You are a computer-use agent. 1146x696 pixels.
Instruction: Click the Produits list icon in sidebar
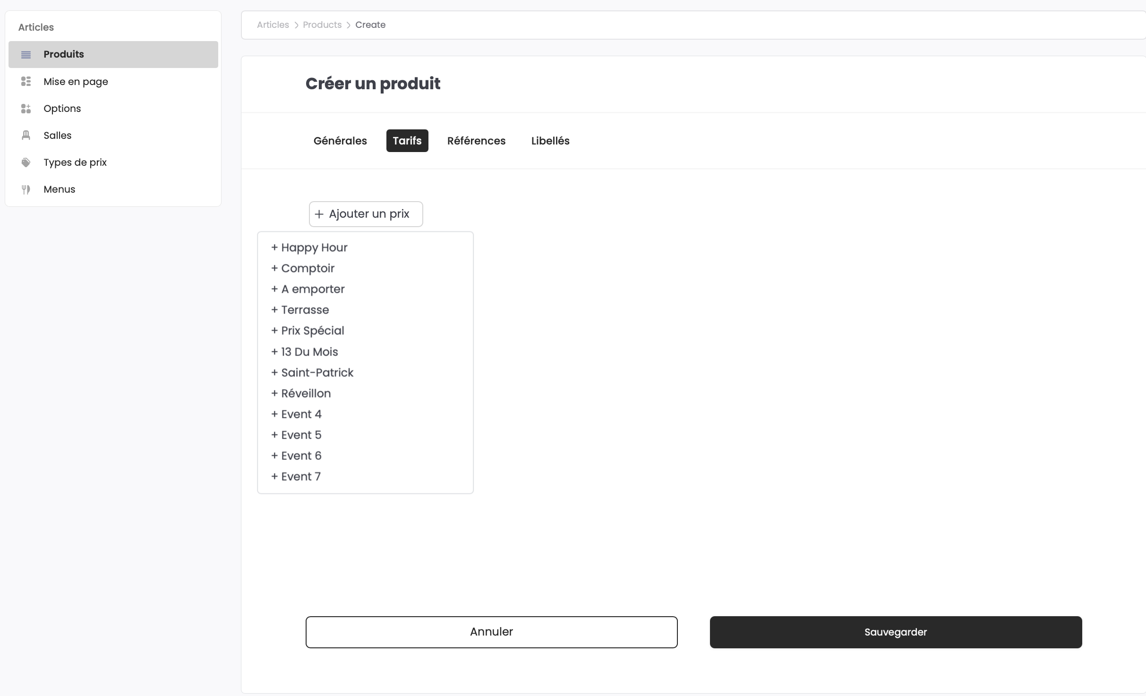26,55
